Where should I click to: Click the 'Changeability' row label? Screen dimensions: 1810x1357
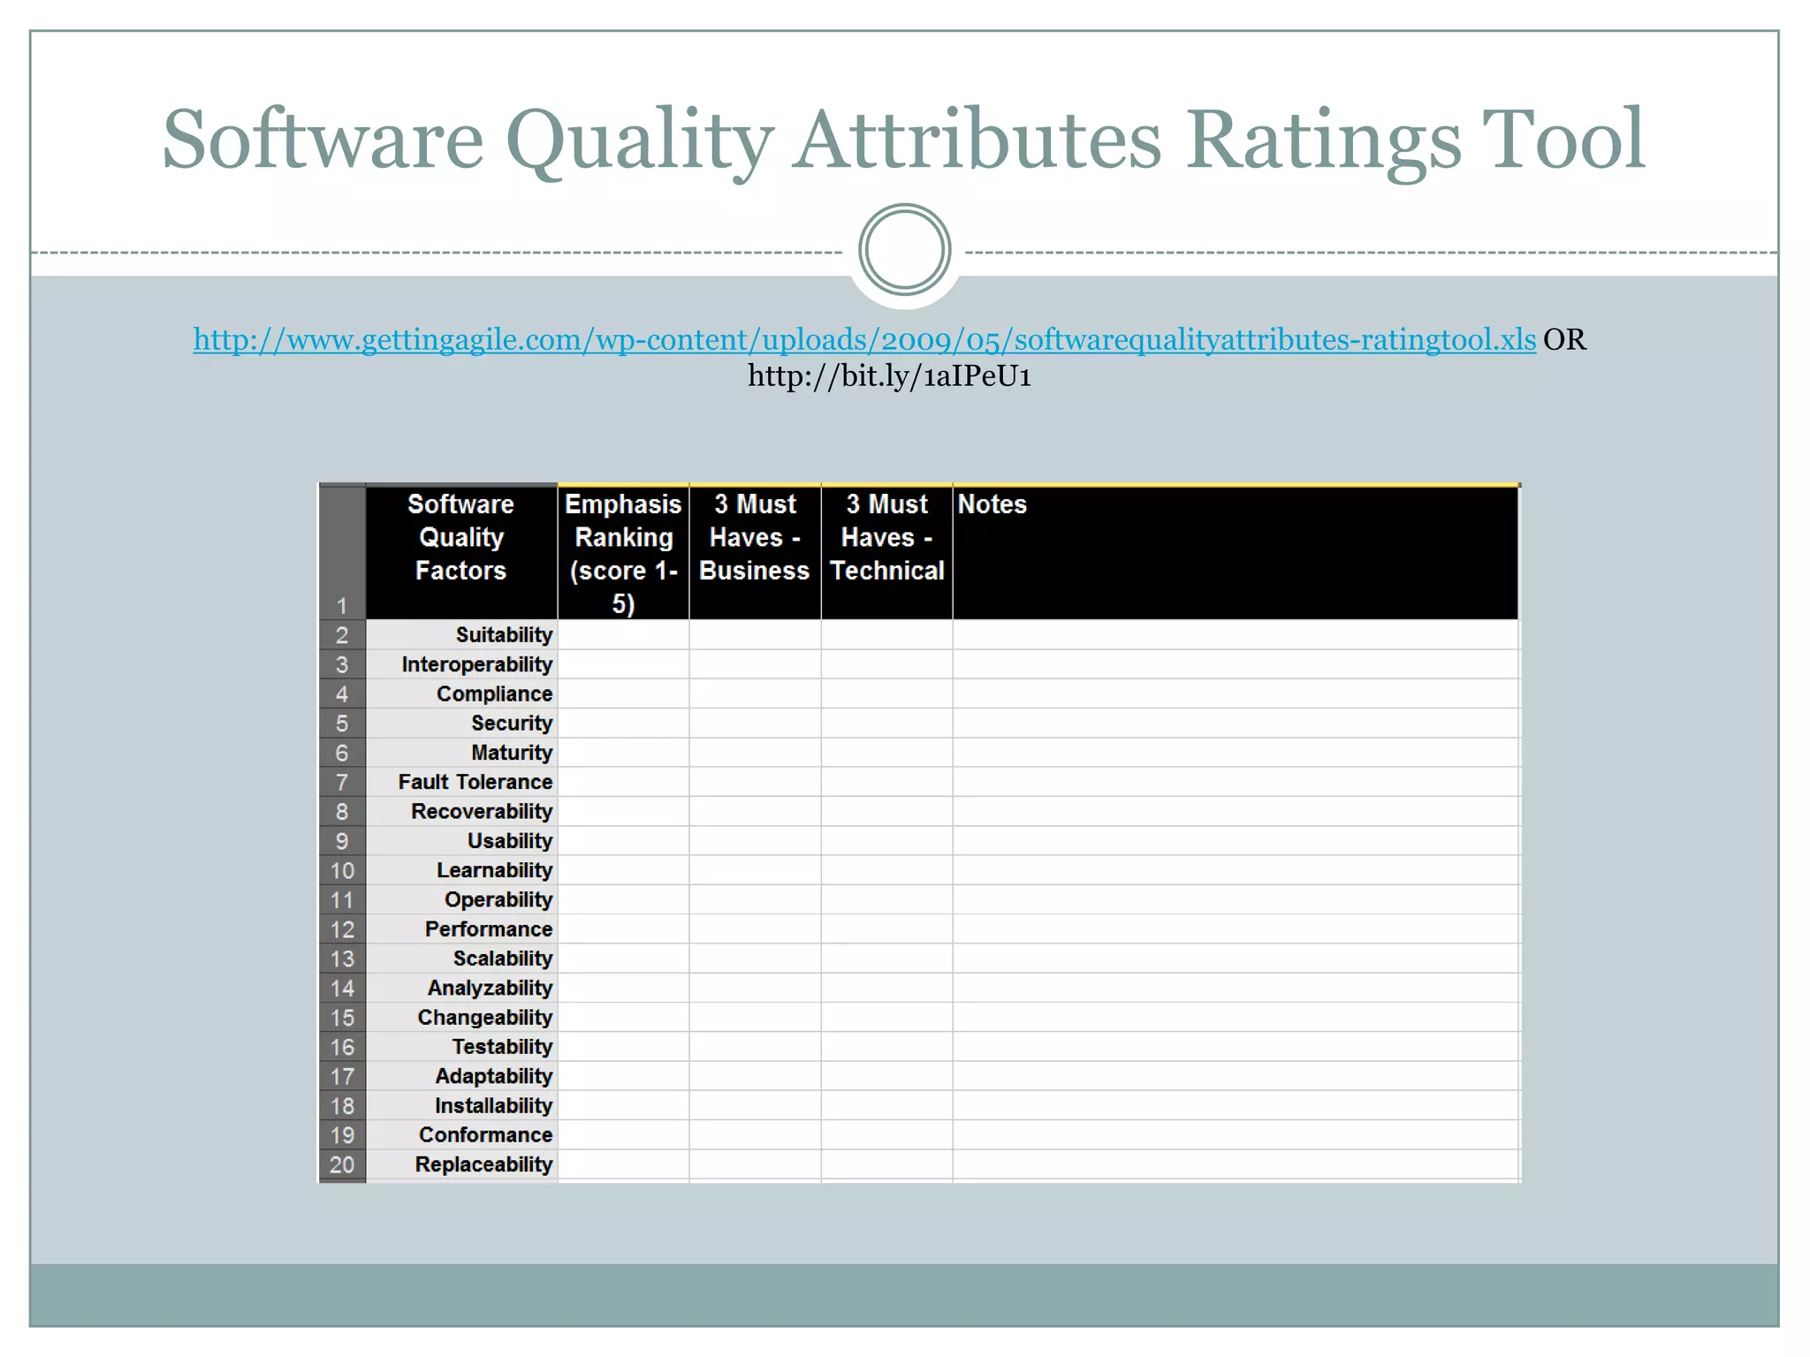(x=485, y=1018)
